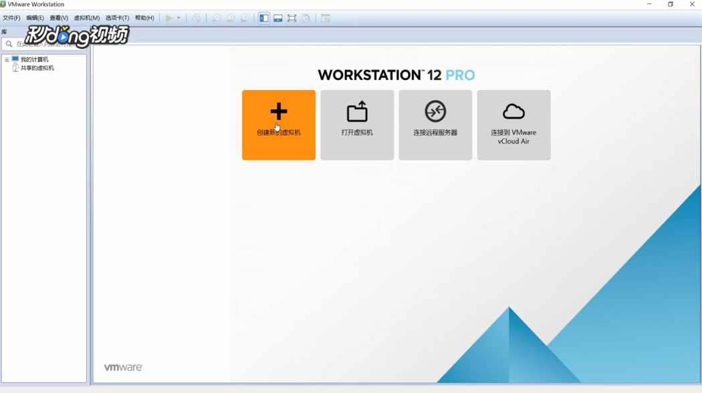The image size is (702, 393).
Task: Click the green power-on play button
Action: [x=168, y=18]
